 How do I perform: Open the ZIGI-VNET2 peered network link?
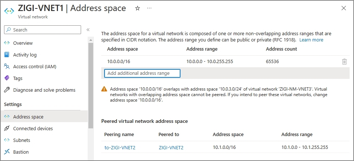point(171,148)
